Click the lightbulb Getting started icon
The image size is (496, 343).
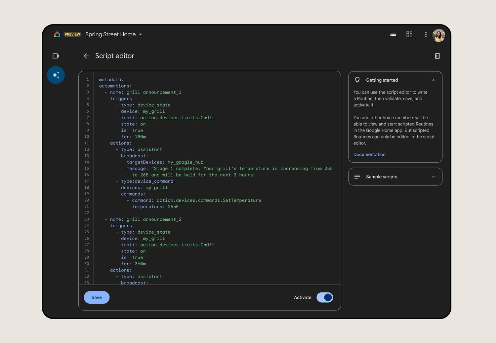pyautogui.click(x=357, y=80)
